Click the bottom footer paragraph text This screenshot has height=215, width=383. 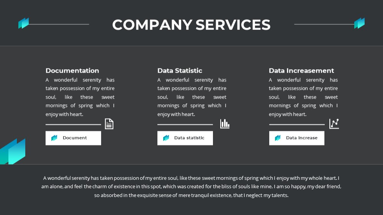(x=191, y=187)
